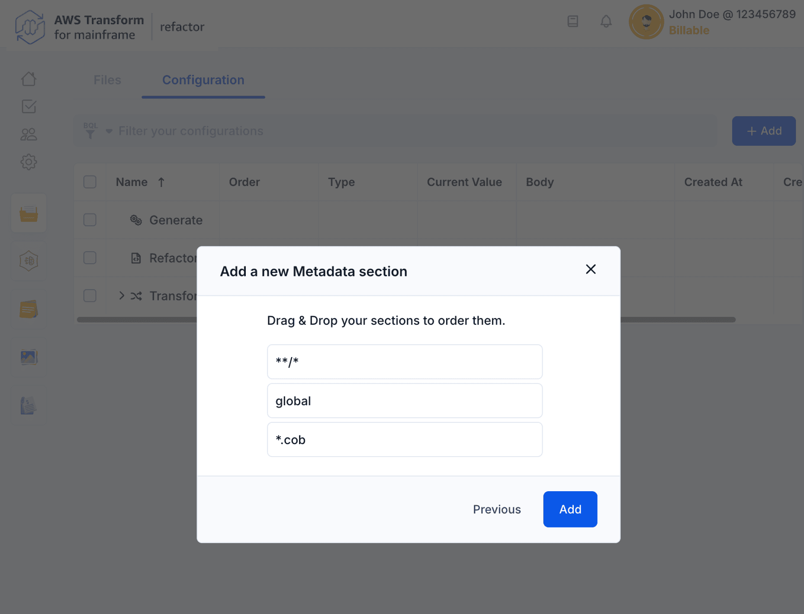Open the tasks checklist sidebar icon
This screenshot has height=614, width=804.
(29, 106)
